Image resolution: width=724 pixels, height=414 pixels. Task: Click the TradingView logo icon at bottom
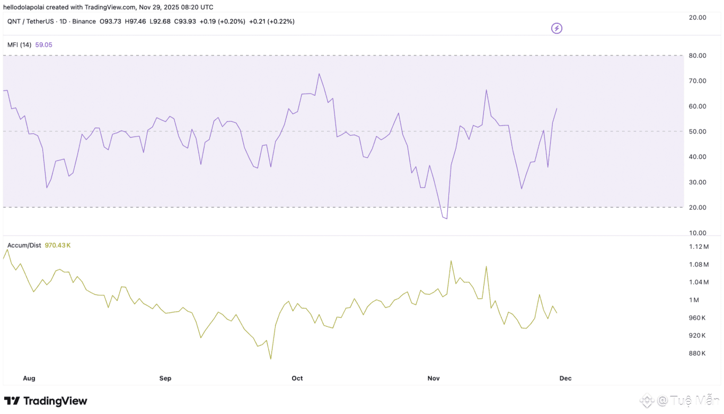[12, 401]
